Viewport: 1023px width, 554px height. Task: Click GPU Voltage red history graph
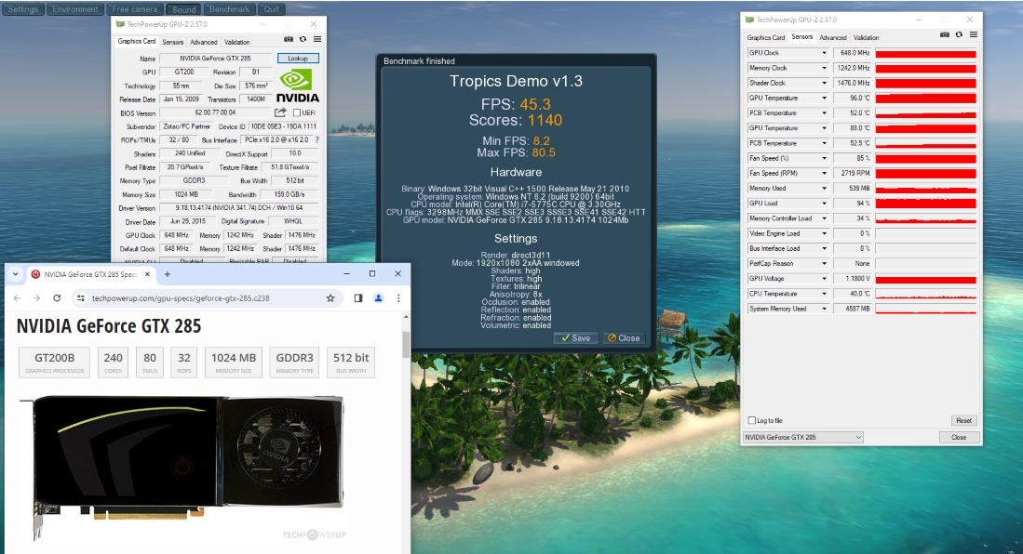click(x=926, y=278)
